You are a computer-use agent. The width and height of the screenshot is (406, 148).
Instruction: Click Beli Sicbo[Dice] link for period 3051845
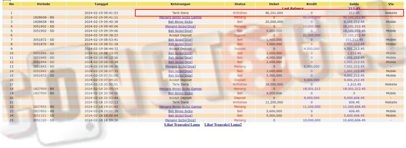click(x=180, y=58)
